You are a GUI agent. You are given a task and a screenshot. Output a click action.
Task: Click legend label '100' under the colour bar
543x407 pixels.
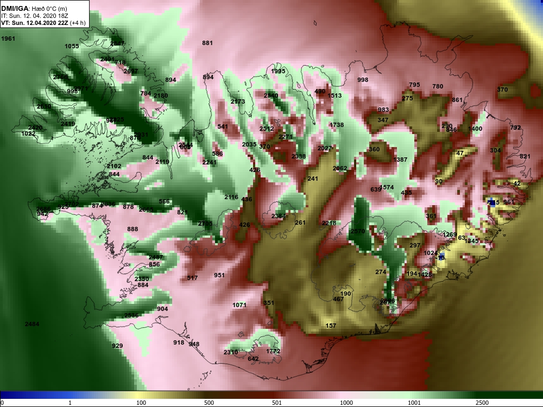coord(141,403)
